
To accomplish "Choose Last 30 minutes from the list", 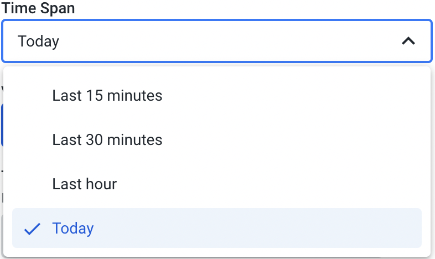I will point(217,139).
